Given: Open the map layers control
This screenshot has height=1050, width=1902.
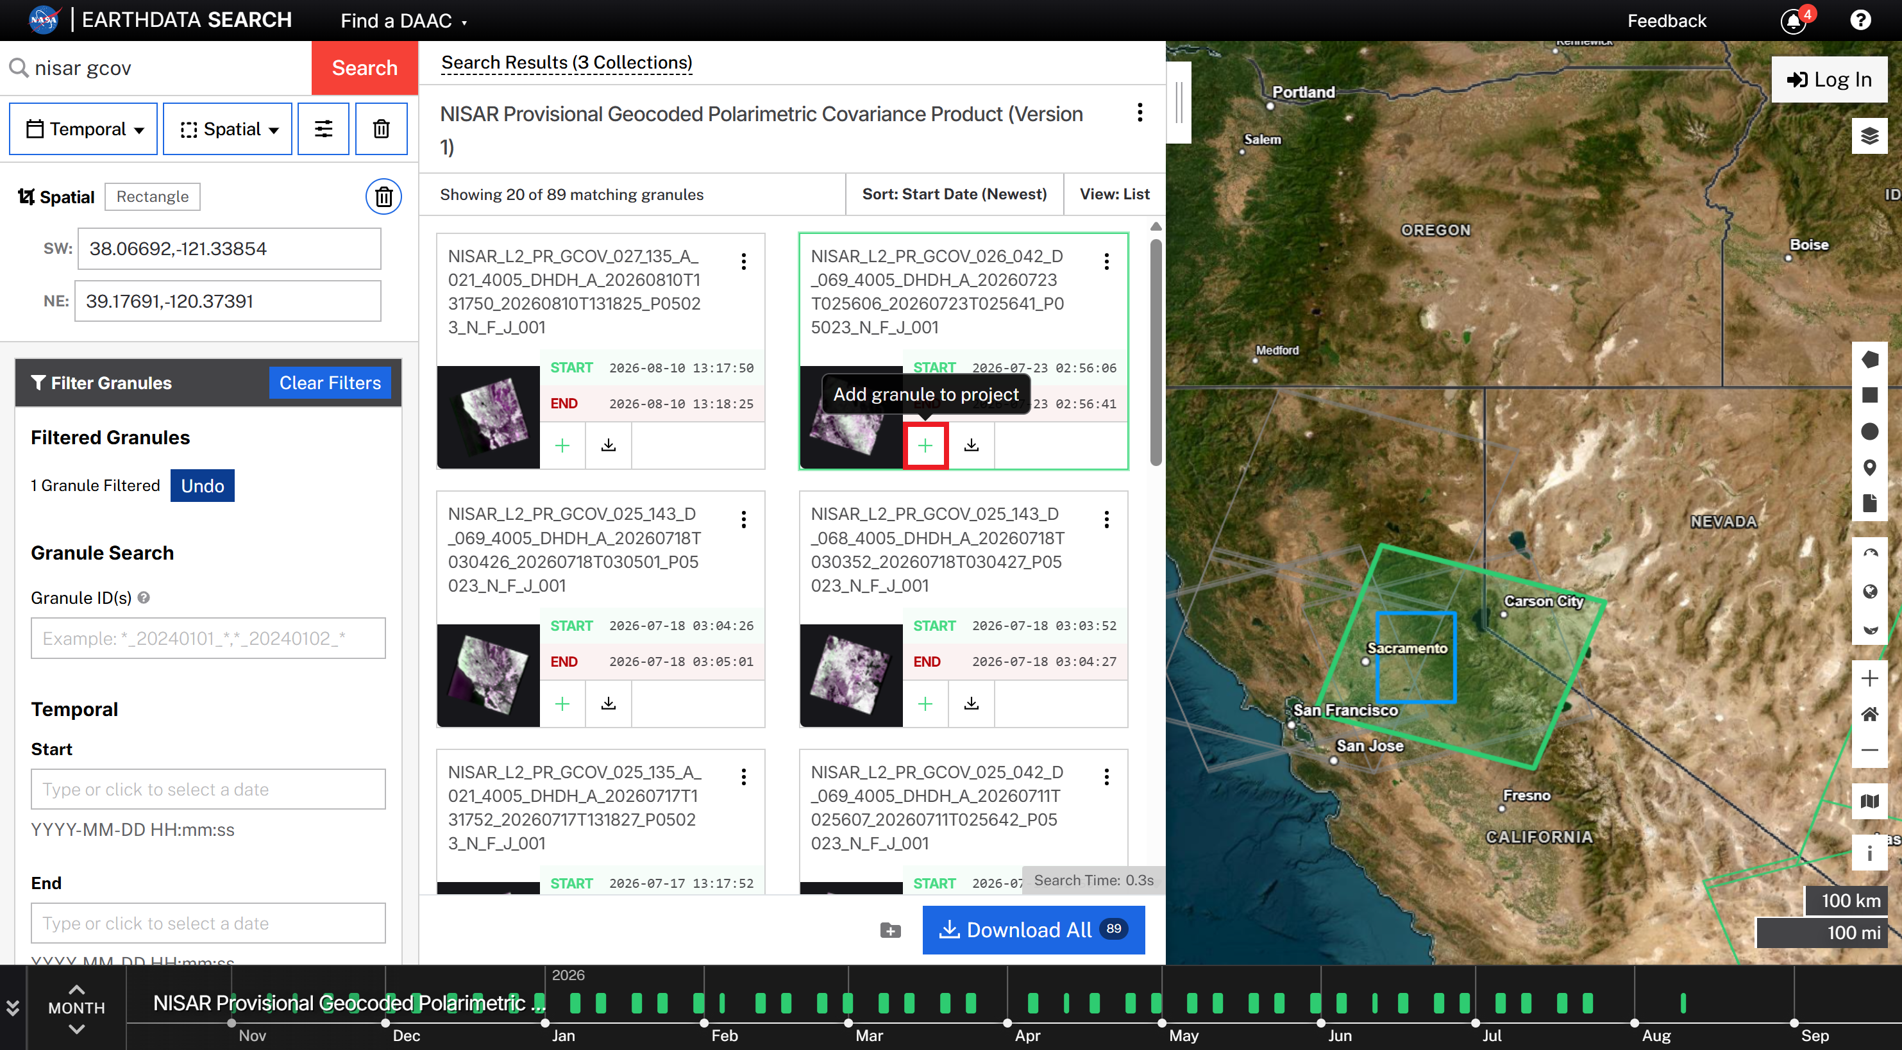Looking at the screenshot, I should tap(1869, 137).
